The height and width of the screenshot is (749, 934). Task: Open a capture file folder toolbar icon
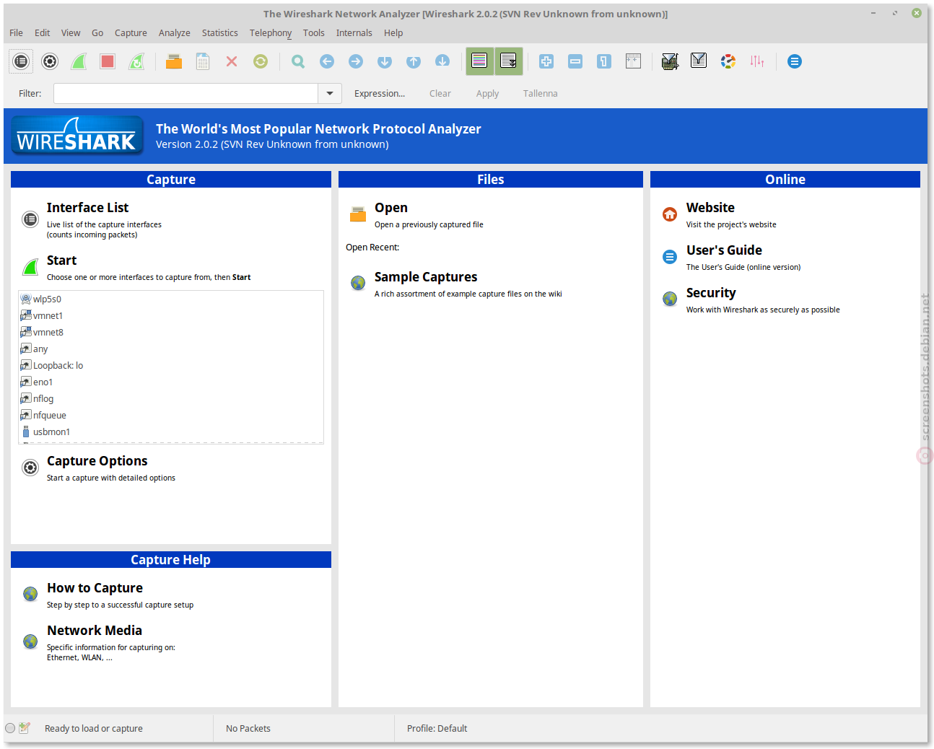pyautogui.click(x=174, y=61)
